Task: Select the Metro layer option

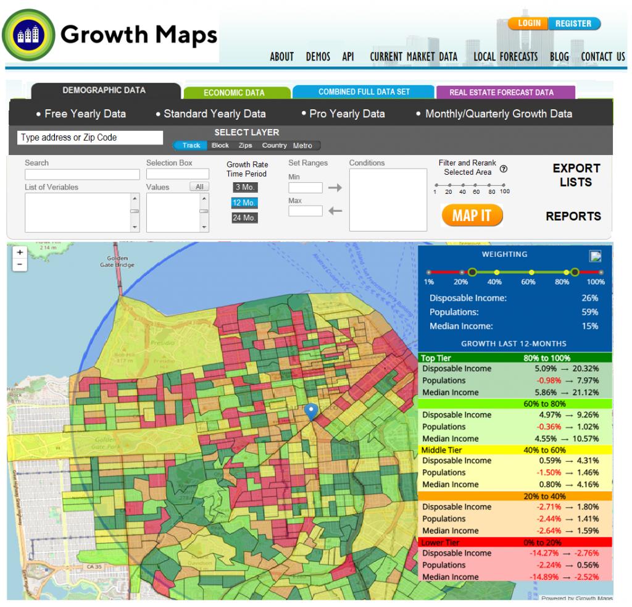Action: pyautogui.click(x=302, y=145)
